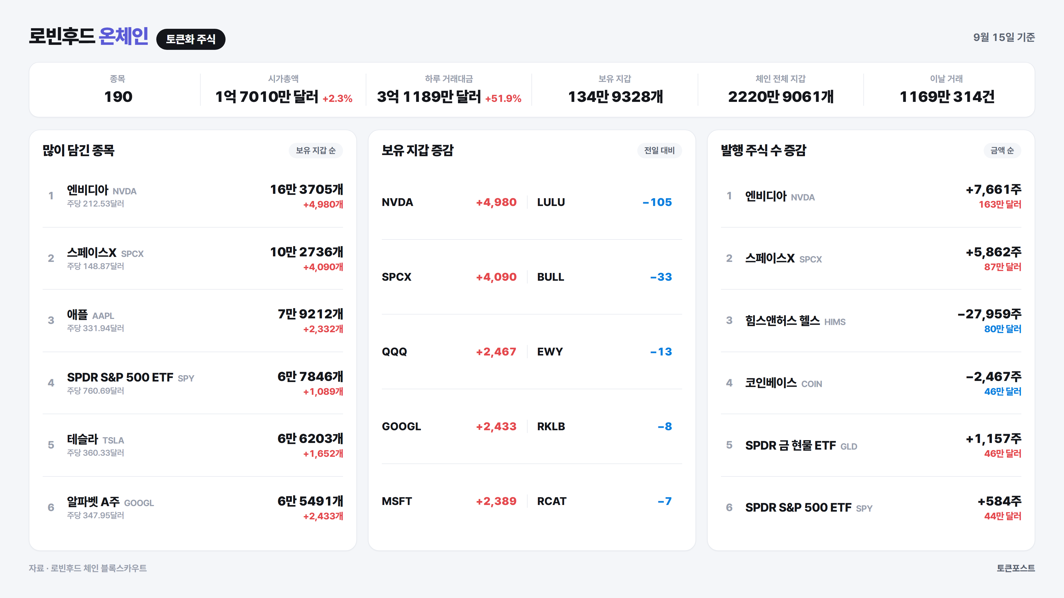Select the 보유 지갑 순 sort pill
This screenshot has width=1064, height=598.
[316, 151]
